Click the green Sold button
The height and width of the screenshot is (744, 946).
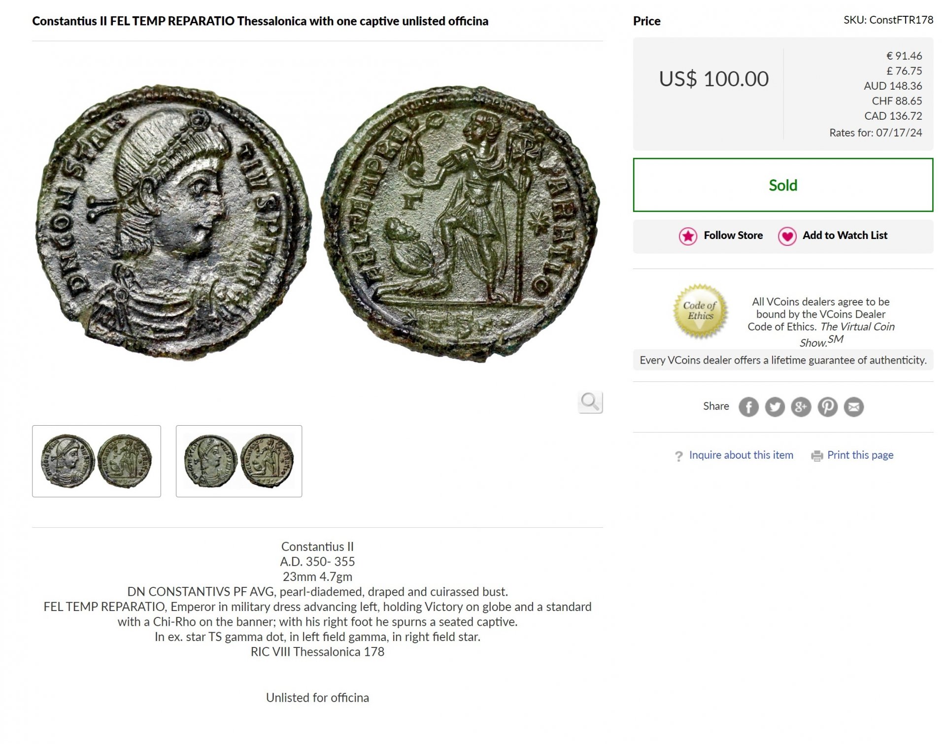tap(783, 185)
